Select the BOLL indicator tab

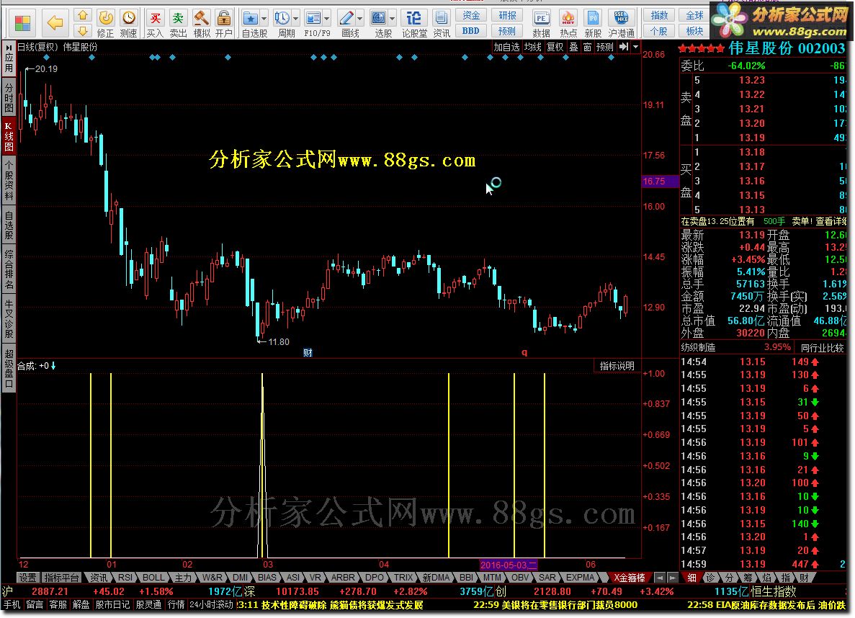tap(153, 578)
